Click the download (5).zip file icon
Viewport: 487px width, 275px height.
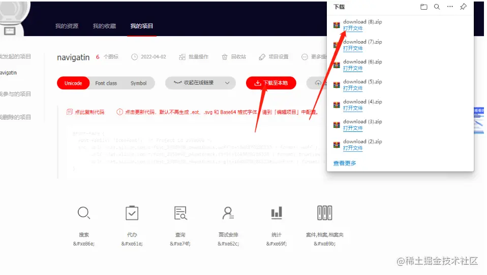point(337,85)
